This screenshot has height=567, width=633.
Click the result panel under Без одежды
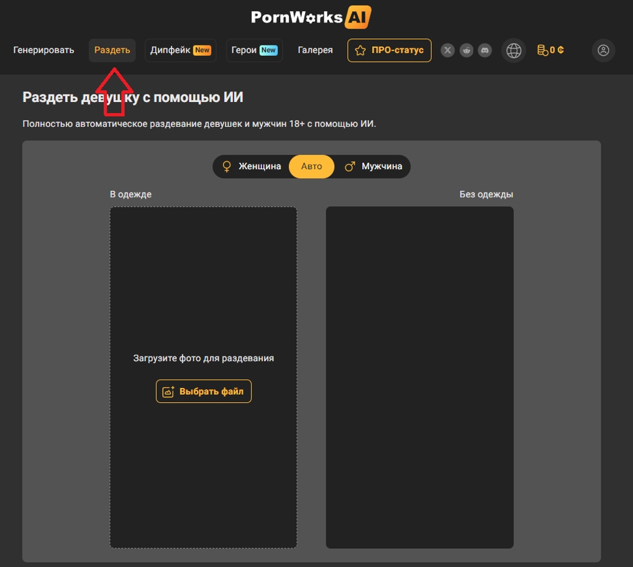pos(420,377)
